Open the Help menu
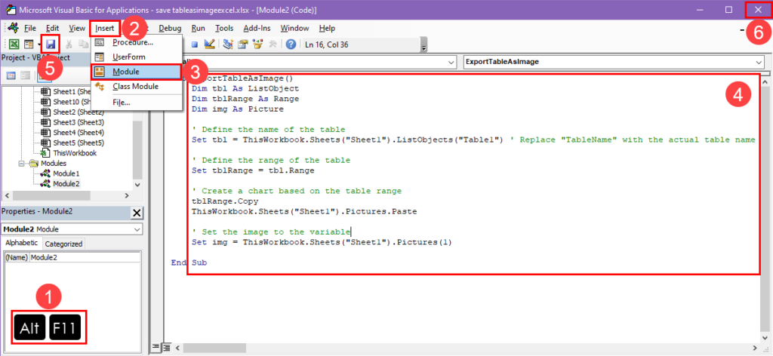Viewport: 773px width, 356px height. point(327,28)
